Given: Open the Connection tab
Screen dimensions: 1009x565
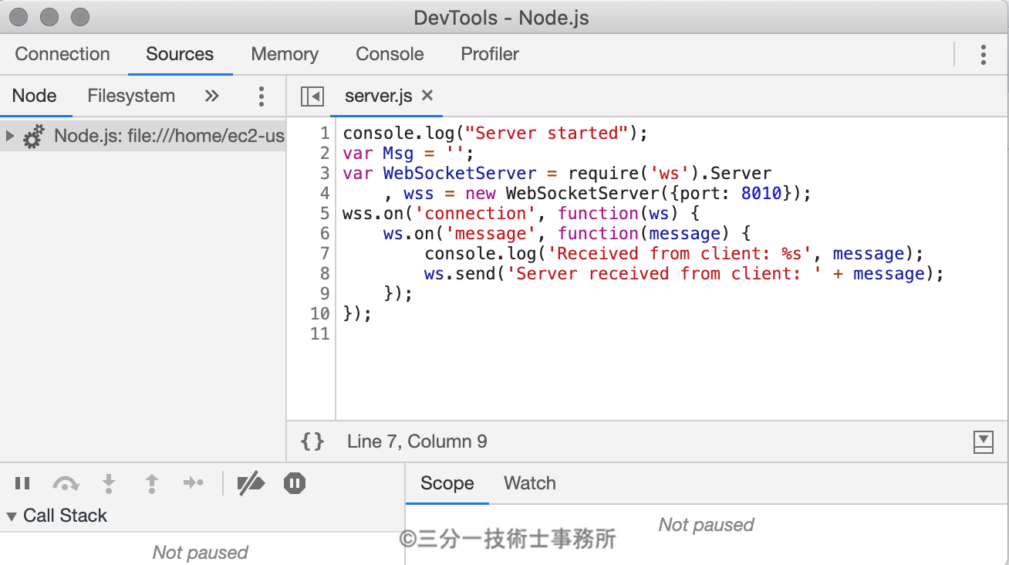Looking at the screenshot, I should [62, 54].
